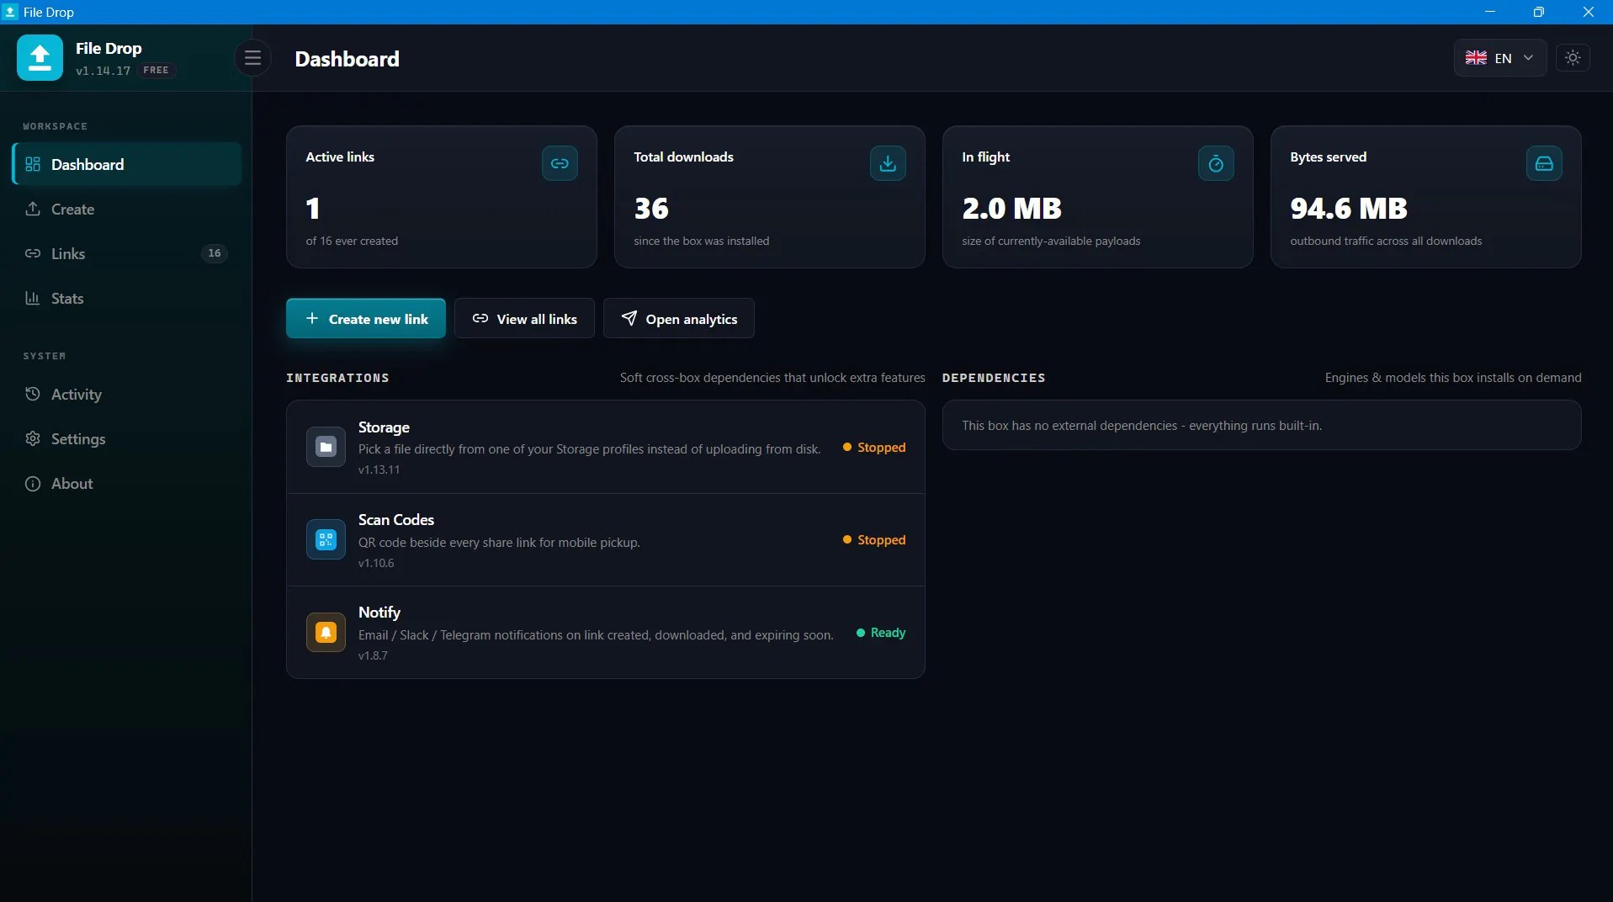
Task: Click the Active links value 1
Action: click(313, 208)
